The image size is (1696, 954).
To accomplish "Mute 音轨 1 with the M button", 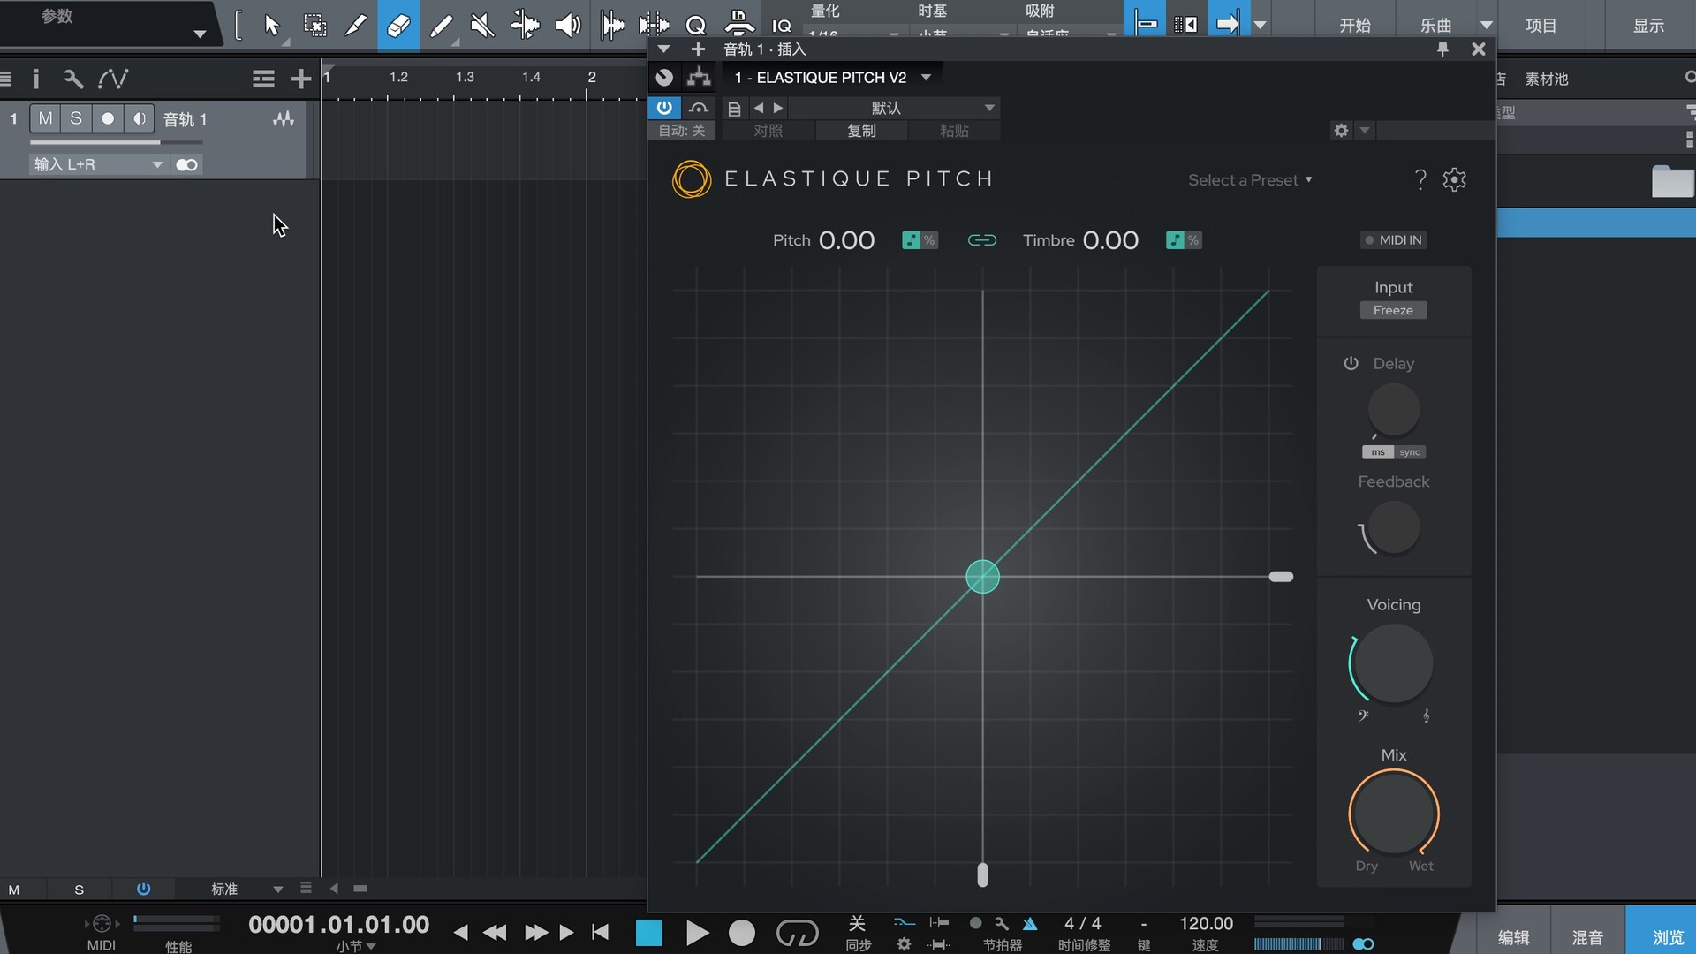I will [43, 117].
